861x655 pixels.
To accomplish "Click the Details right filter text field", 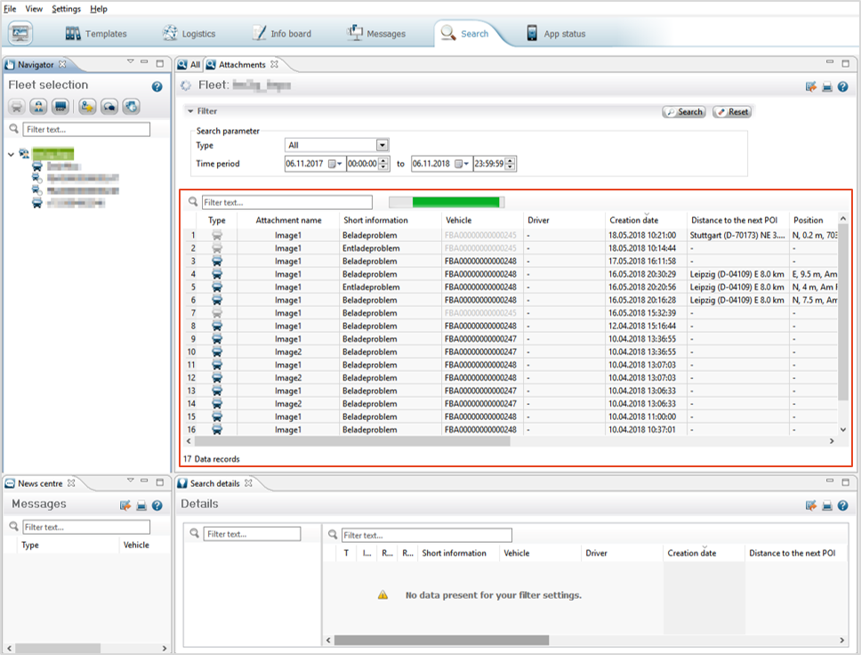I will click(x=427, y=535).
